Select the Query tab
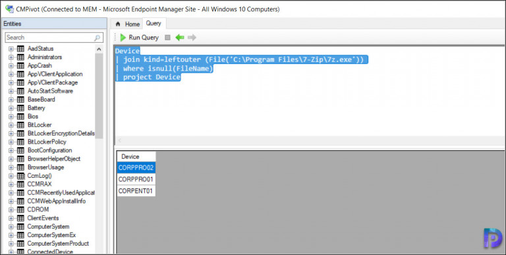 point(154,23)
